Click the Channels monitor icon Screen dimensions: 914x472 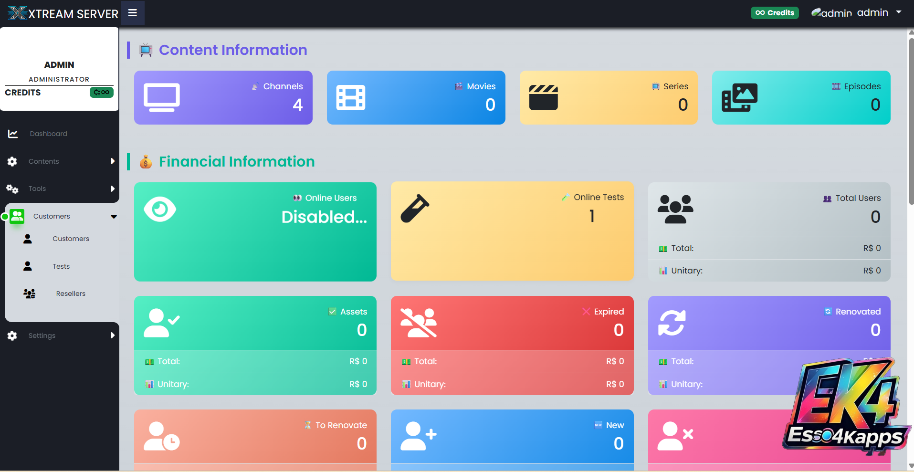(x=162, y=98)
